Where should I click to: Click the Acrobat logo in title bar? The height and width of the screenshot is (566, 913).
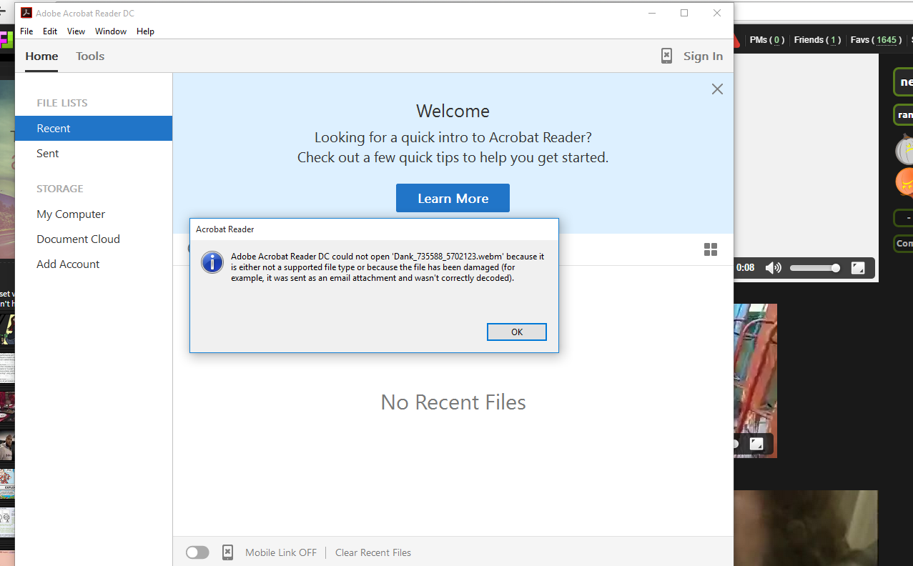pos(26,13)
